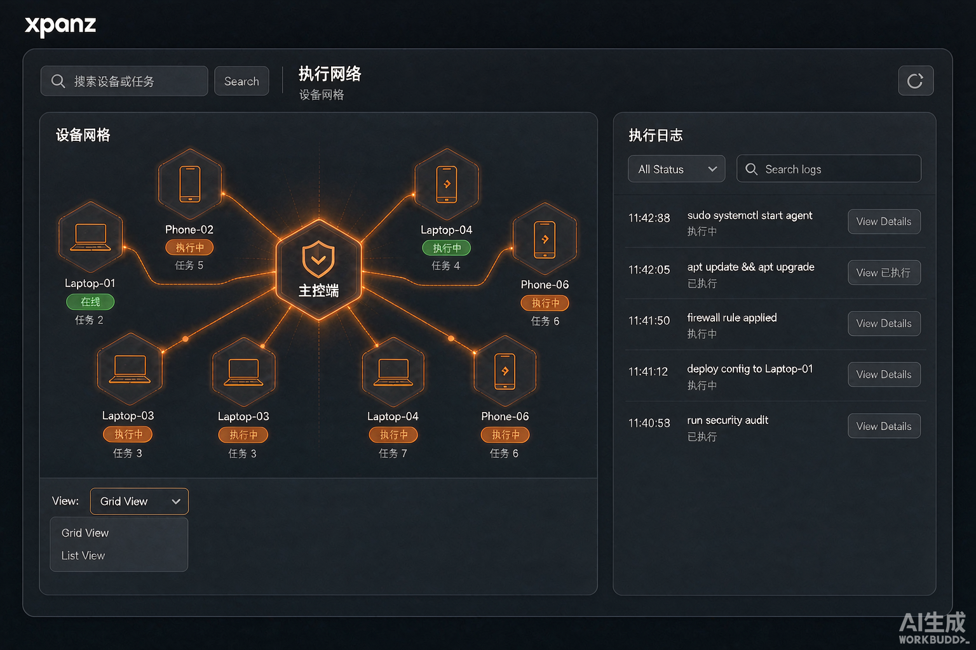Open the All Status filter dropdown
This screenshot has height=650, width=976.
click(x=676, y=169)
